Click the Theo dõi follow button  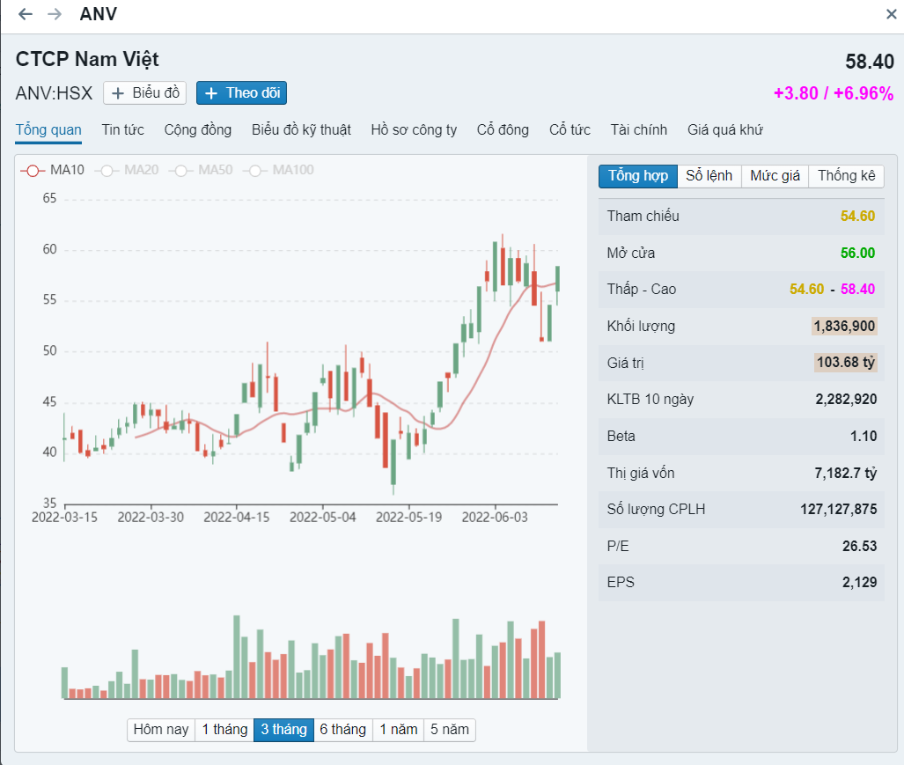[x=241, y=93]
